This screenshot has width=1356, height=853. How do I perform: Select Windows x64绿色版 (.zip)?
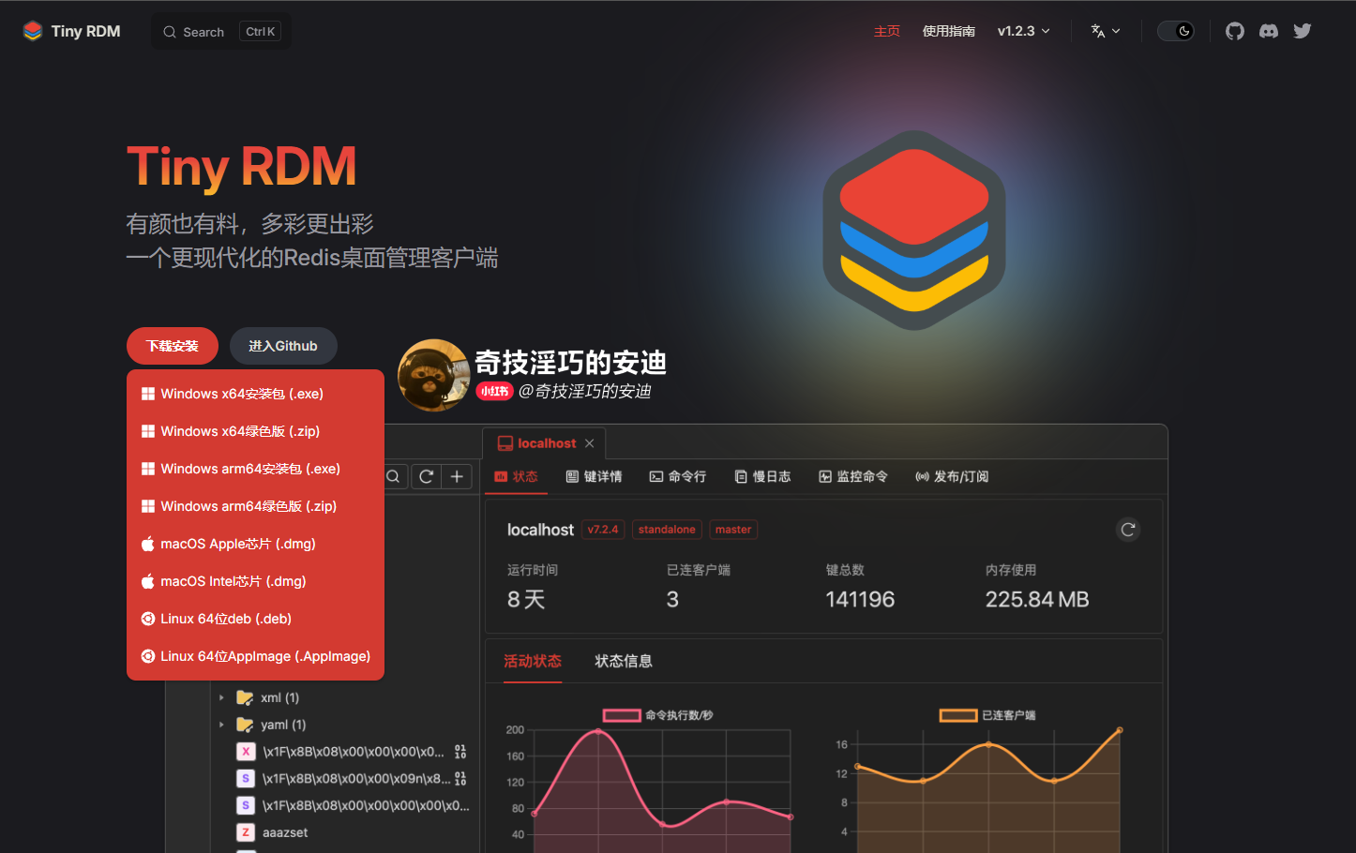pyautogui.click(x=255, y=431)
